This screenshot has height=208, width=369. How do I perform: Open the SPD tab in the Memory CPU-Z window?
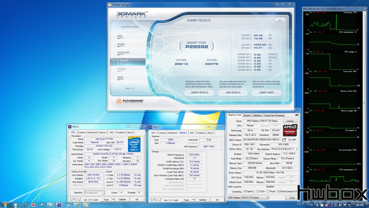(x=192, y=133)
